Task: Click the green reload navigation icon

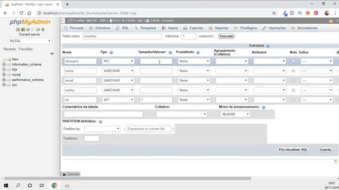Action: click(43, 30)
